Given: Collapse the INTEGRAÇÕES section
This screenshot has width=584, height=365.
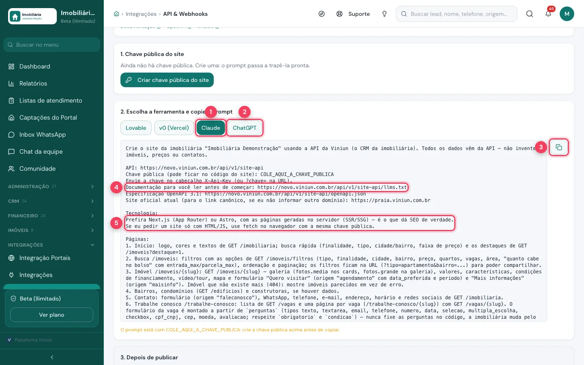Looking at the screenshot, I should [52, 245].
